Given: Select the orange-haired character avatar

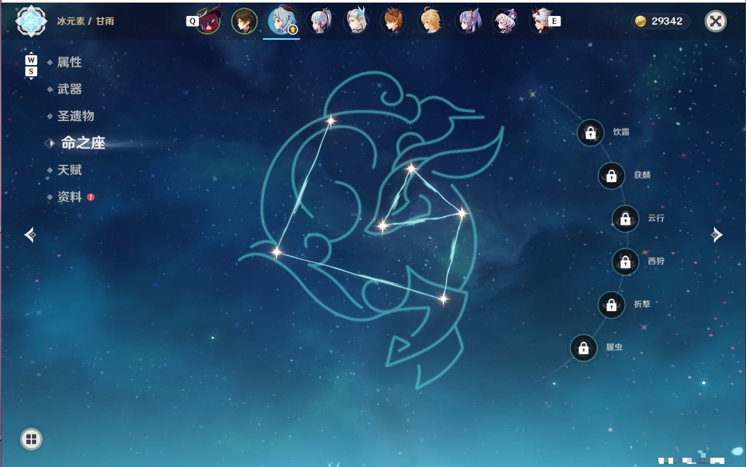Looking at the screenshot, I should click(x=393, y=21).
